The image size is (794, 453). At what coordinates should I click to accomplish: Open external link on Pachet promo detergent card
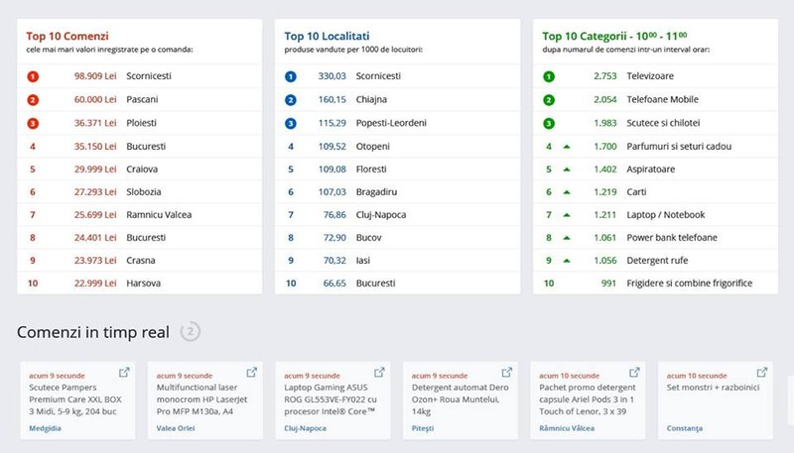point(634,373)
